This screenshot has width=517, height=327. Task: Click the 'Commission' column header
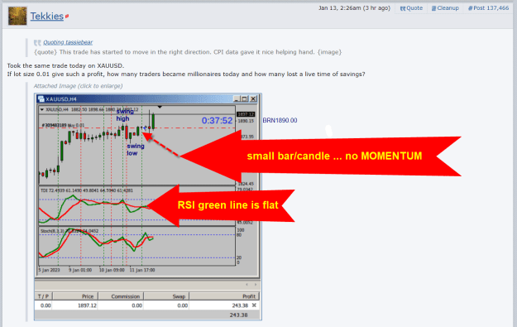coord(121,296)
